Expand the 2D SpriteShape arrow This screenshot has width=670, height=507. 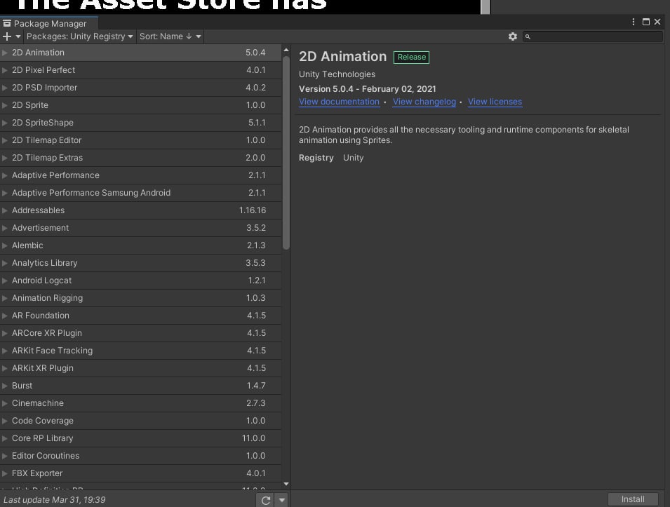[x=5, y=123]
